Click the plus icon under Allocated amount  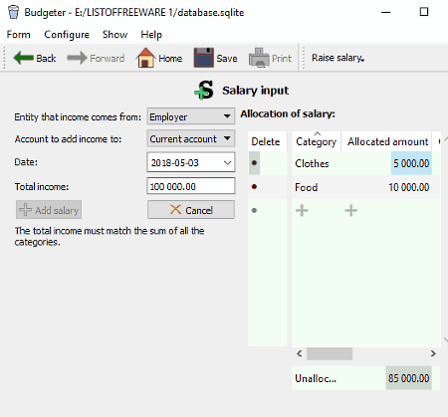[x=350, y=210]
